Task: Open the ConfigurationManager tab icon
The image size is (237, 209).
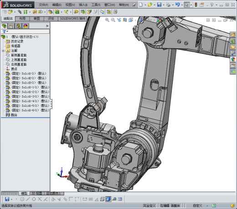Action: [x=19, y=26]
